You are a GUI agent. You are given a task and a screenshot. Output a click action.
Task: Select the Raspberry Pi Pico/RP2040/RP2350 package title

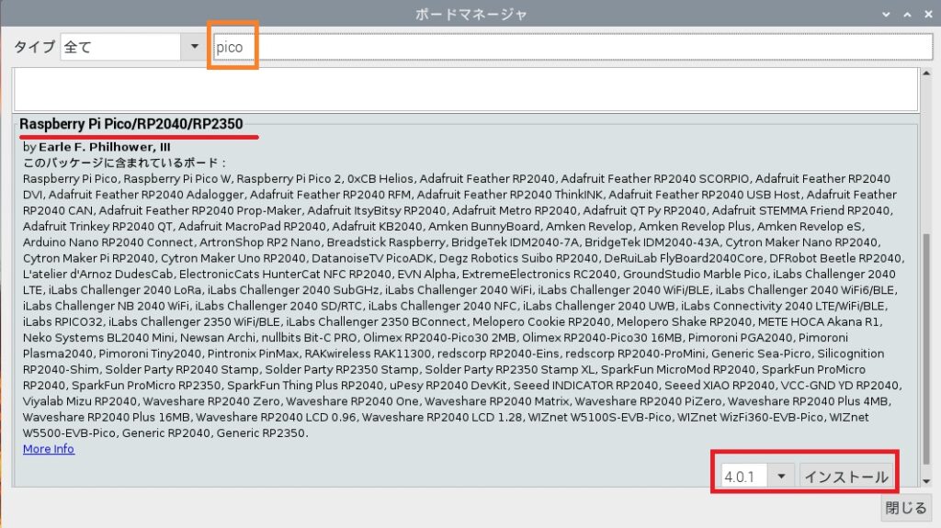(x=131, y=124)
